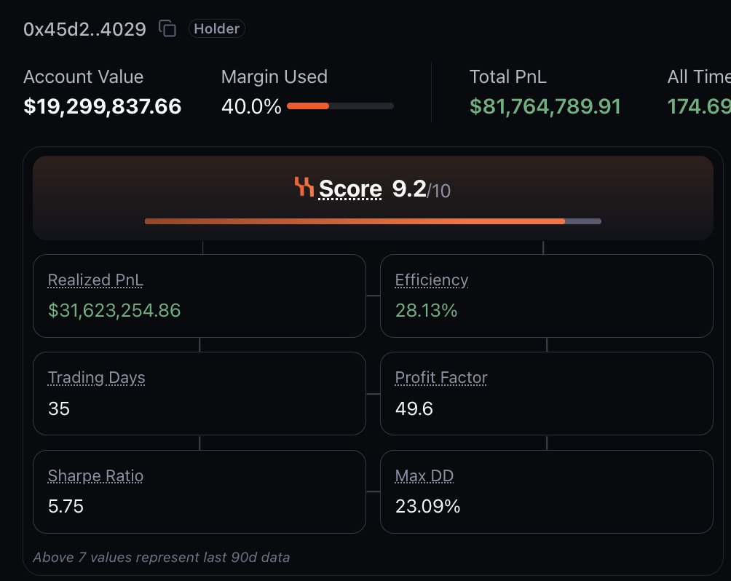Click the Total PnL value $81,764,789.91
The width and height of the screenshot is (731, 581).
click(x=545, y=106)
